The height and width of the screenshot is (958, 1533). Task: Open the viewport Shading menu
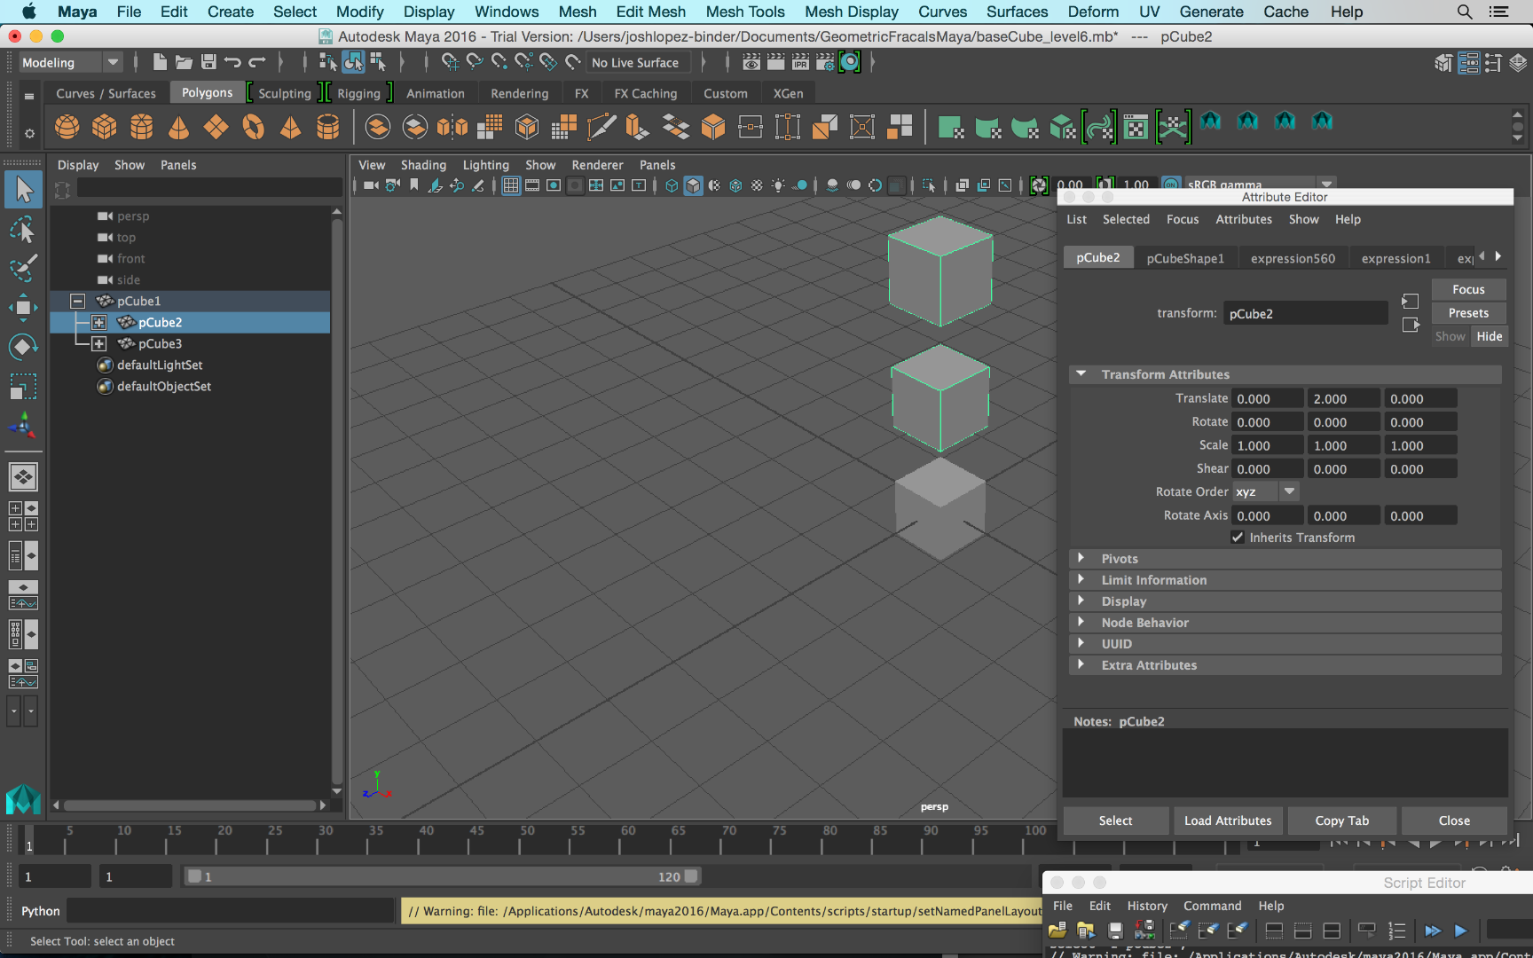423,165
